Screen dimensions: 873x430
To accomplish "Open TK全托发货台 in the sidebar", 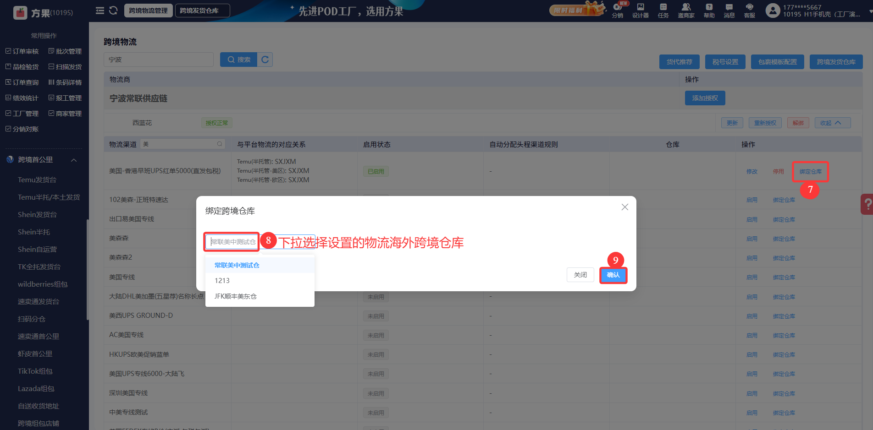I will pyautogui.click(x=39, y=267).
